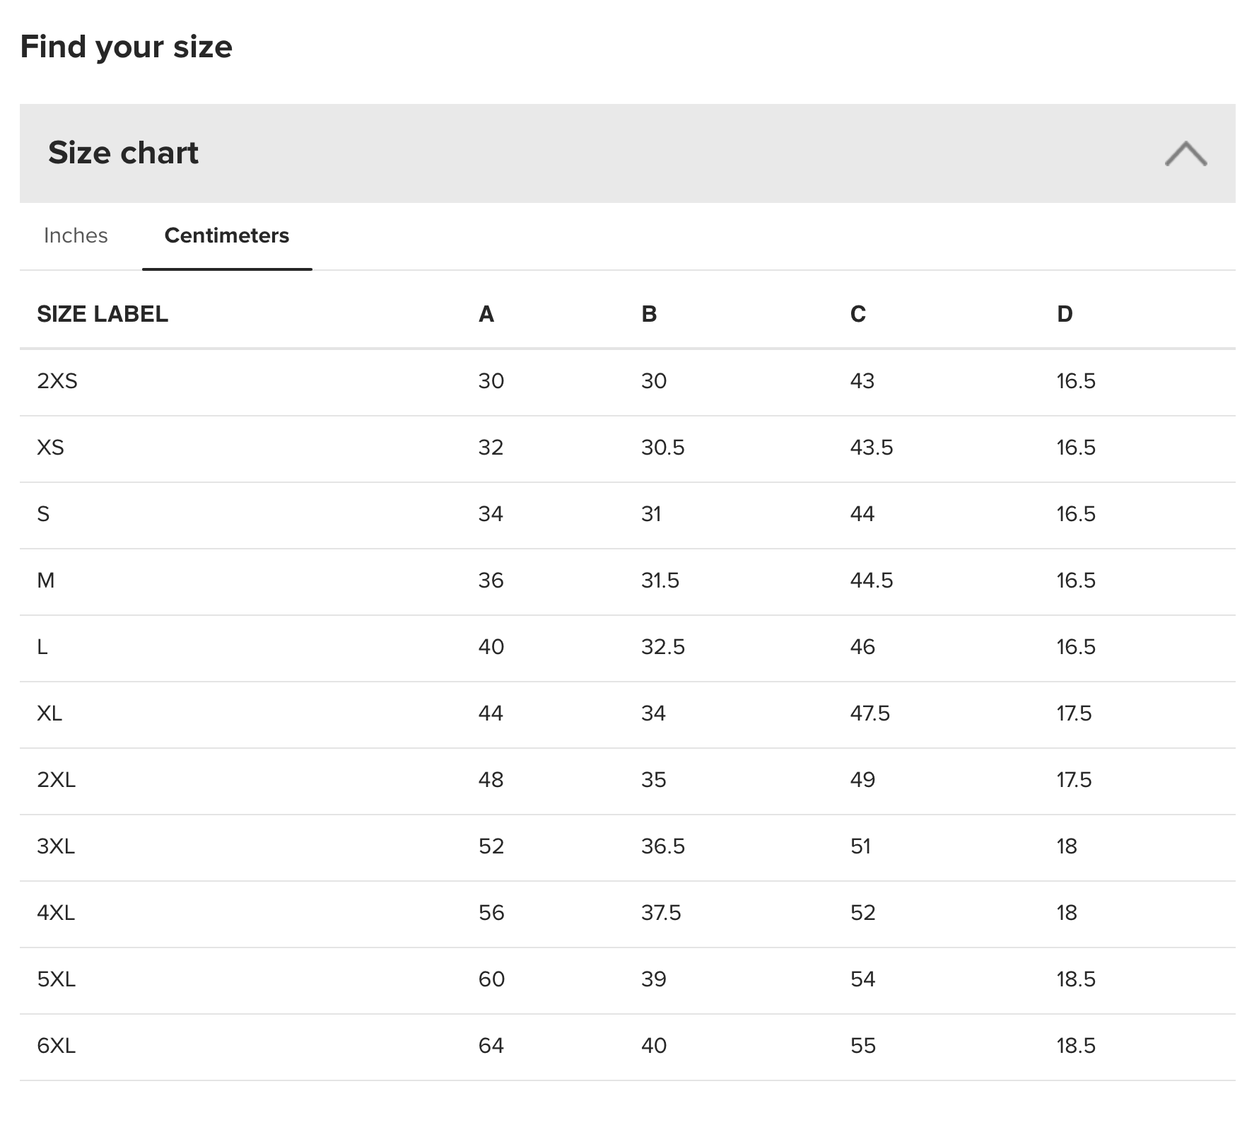This screenshot has height=1137, width=1247.
Task: Click the SIZE LABEL column header
Action: [103, 314]
